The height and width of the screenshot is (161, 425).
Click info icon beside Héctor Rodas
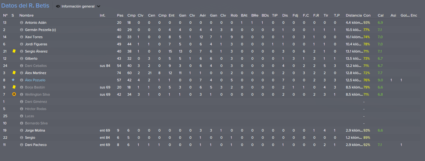(22, 109)
